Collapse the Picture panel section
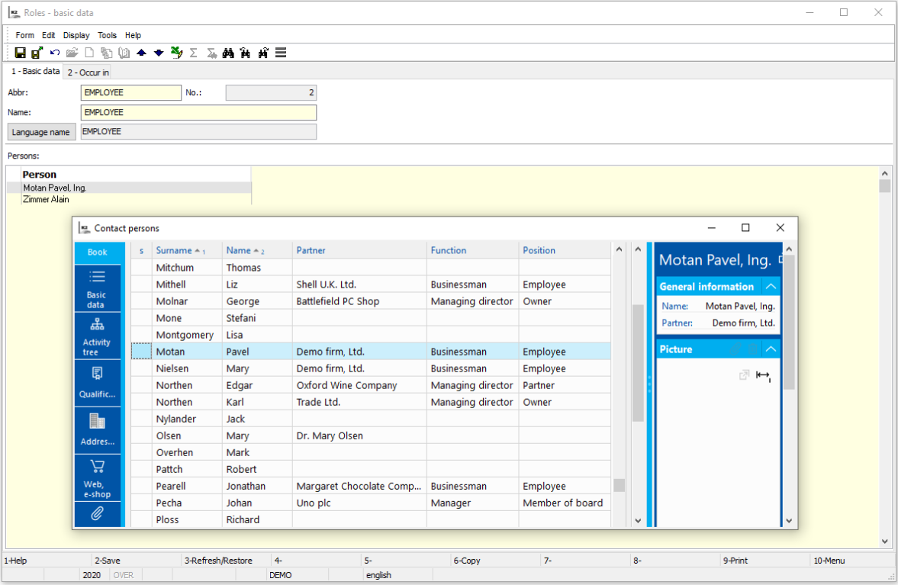Image resolution: width=898 pixels, height=585 pixels. [771, 349]
